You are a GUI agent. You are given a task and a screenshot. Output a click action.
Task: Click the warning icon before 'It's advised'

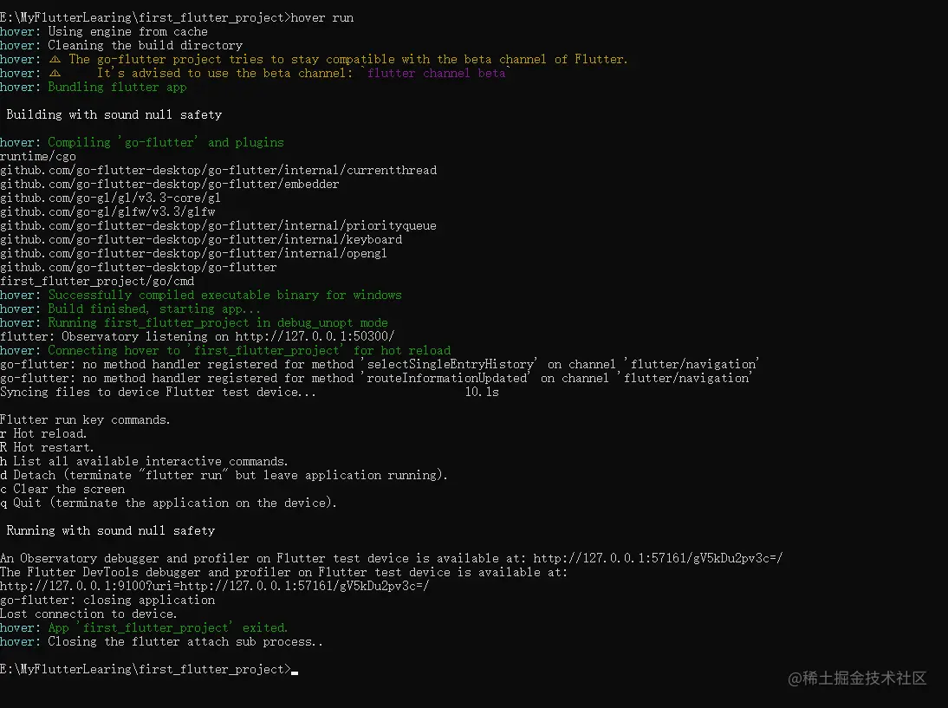pos(55,74)
